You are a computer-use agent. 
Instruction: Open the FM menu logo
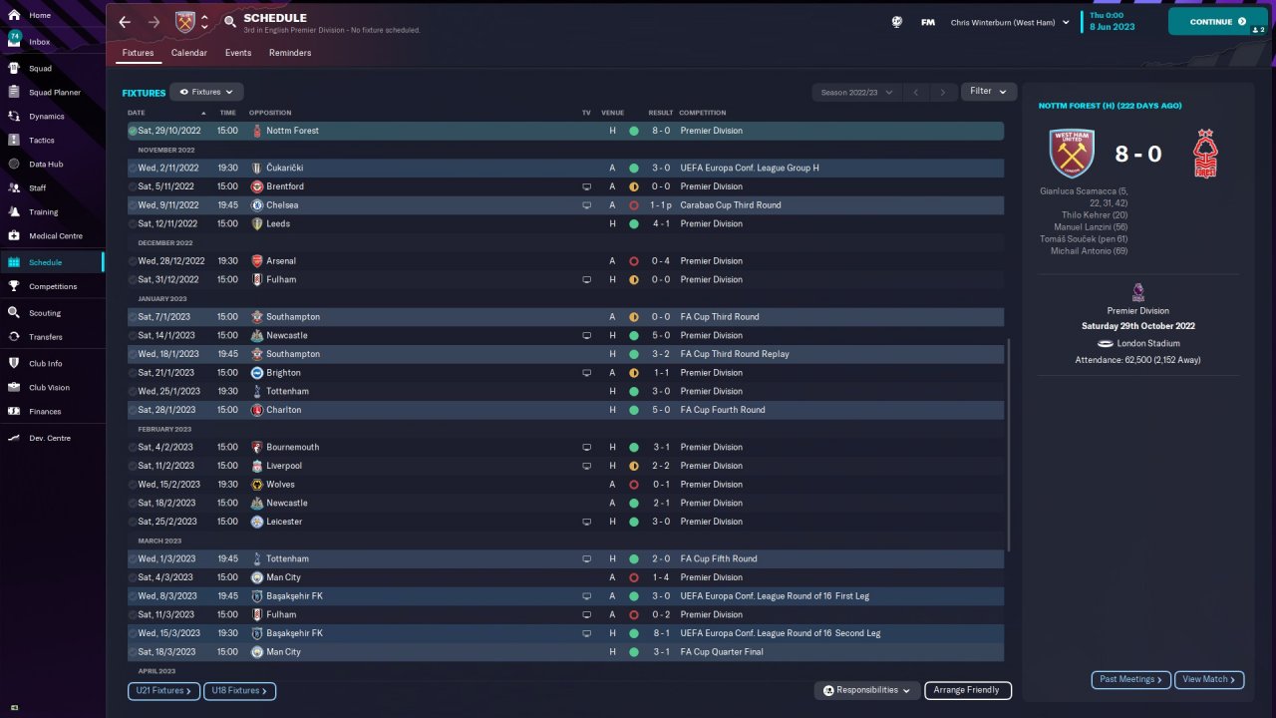point(928,22)
